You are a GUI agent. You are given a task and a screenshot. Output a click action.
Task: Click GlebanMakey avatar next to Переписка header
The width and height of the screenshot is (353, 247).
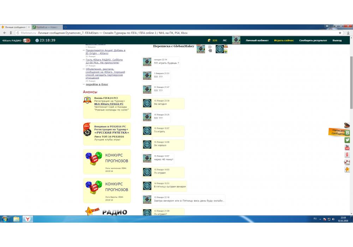pyautogui.click(x=220, y=49)
